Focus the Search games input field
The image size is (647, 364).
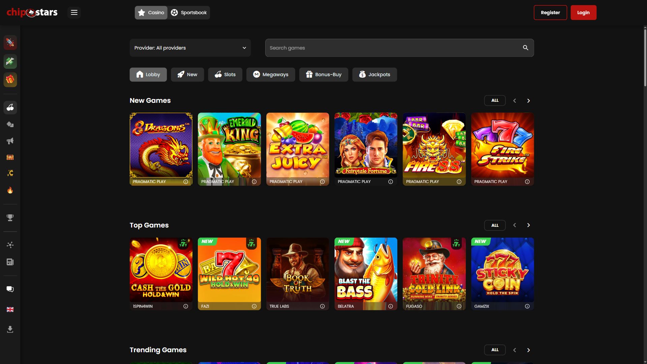(x=399, y=48)
